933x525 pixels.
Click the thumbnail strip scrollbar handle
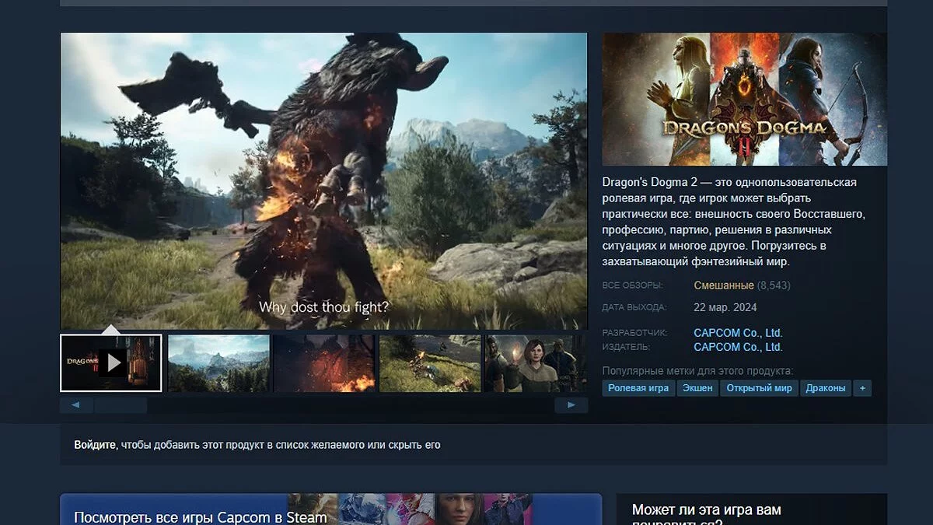pyautogui.click(x=121, y=405)
